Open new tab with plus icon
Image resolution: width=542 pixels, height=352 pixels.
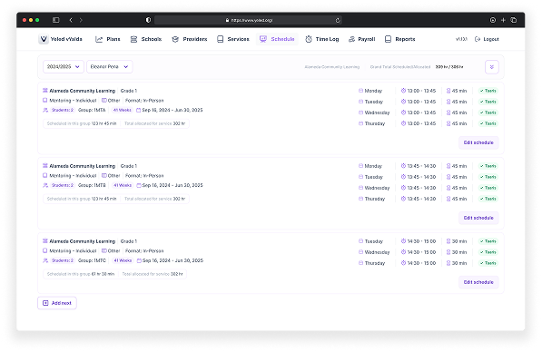[503, 20]
